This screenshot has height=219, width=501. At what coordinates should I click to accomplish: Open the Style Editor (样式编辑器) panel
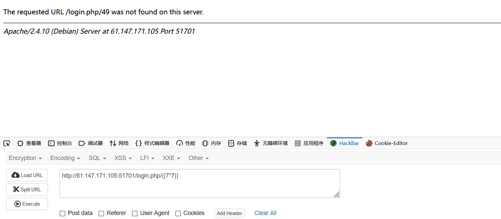[152, 143]
